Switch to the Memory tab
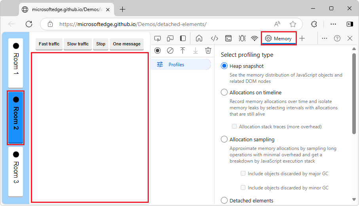 pyautogui.click(x=279, y=38)
